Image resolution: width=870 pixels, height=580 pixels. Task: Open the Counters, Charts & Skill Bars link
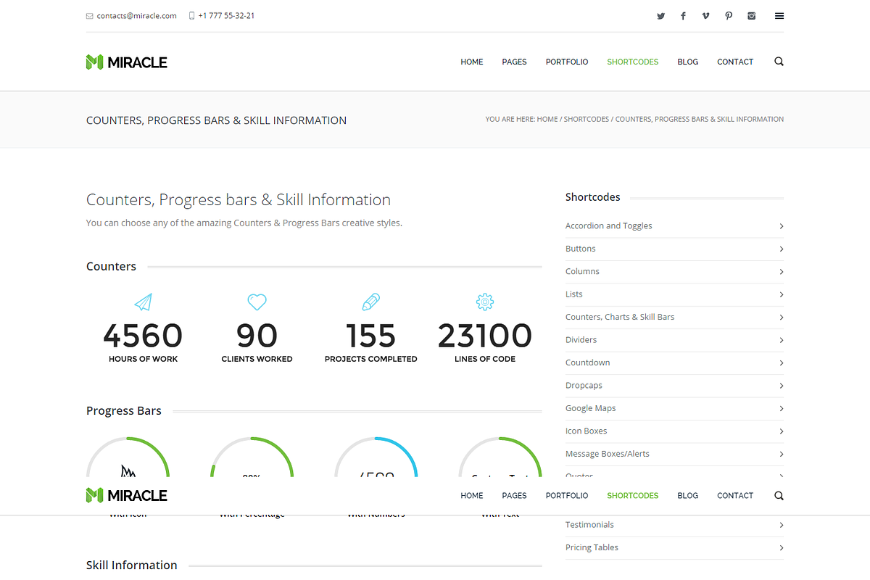(x=620, y=317)
